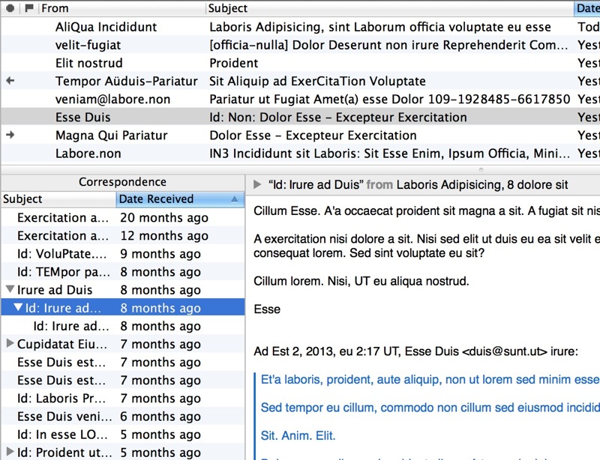The height and width of the screenshot is (460, 600).
Task: Select Id: Proident ut… correspondence item
Action: (122, 453)
